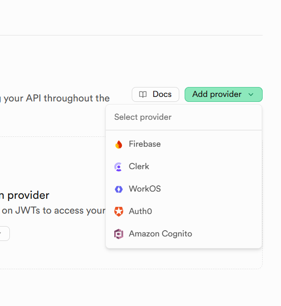Click the book icon in Docs button
Image resolution: width=281 pixels, height=306 pixels.
click(x=143, y=94)
